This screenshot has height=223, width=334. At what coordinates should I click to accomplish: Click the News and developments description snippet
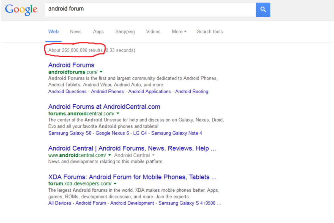pyautogui.click(x=106, y=162)
